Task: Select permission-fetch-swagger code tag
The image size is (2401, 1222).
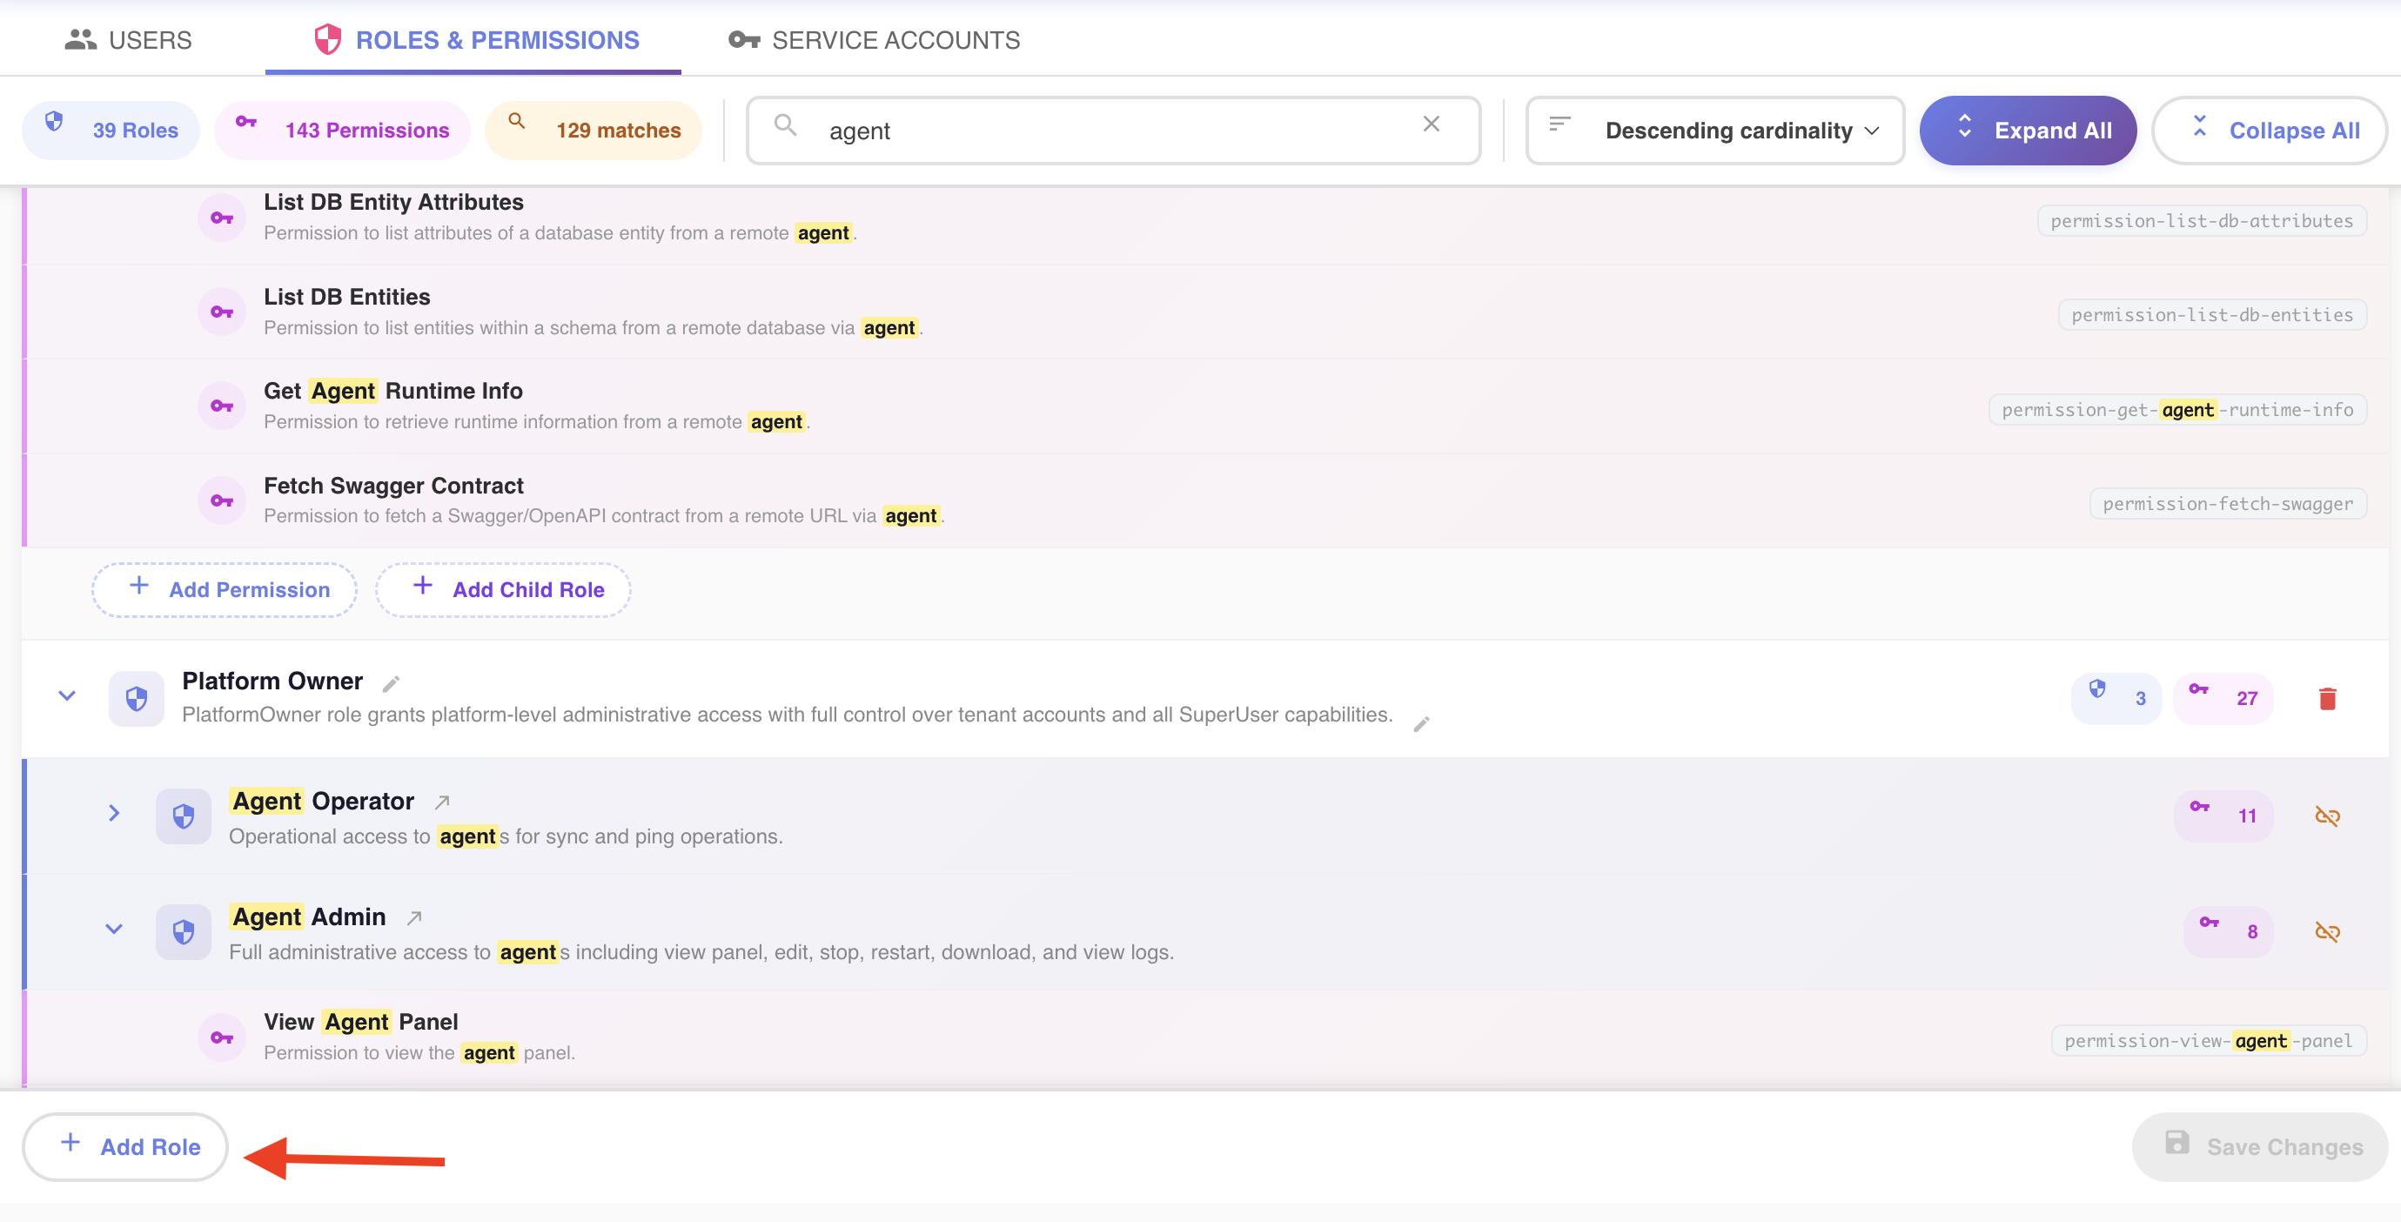Action: pyautogui.click(x=2228, y=504)
